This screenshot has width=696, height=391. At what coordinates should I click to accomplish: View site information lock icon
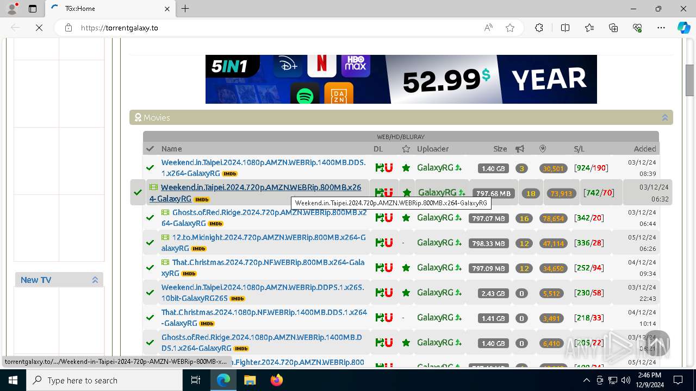tap(69, 28)
